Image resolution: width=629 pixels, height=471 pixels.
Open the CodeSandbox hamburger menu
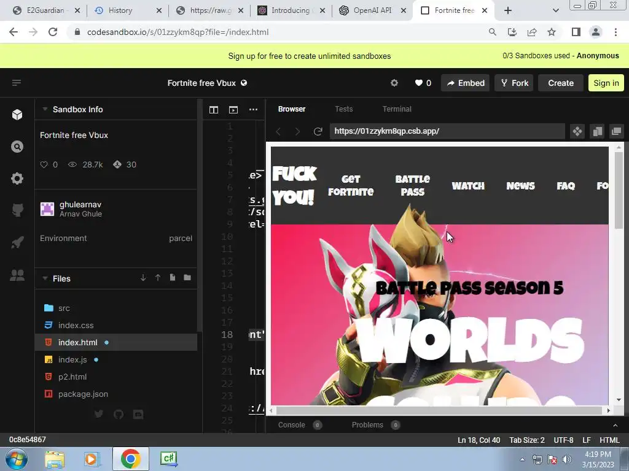click(x=17, y=83)
